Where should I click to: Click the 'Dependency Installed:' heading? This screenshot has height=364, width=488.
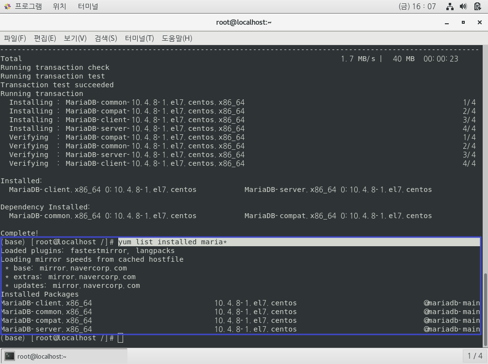click(x=45, y=207)
